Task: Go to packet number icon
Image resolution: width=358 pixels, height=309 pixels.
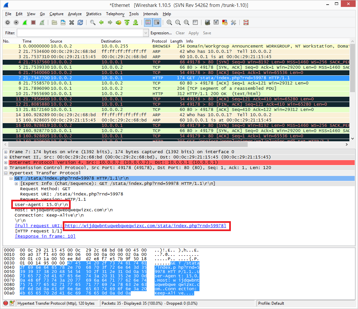Action: tap(119, 22)
